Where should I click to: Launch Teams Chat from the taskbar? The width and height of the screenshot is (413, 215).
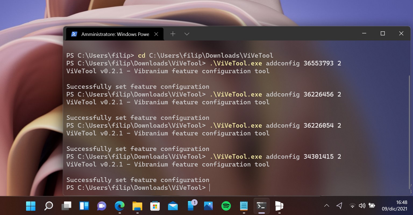click(x=102, y=206)
